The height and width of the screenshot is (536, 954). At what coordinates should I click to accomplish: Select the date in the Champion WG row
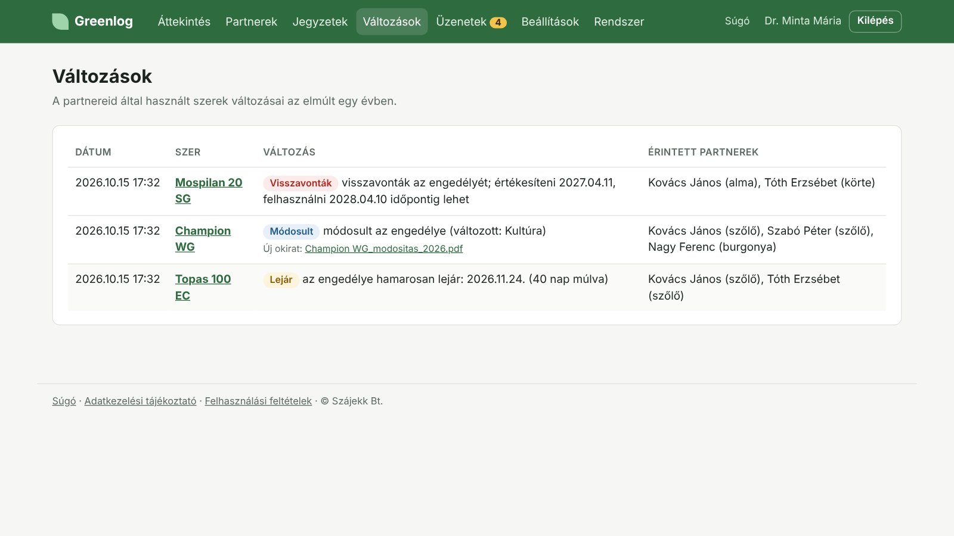pos(117,231)
